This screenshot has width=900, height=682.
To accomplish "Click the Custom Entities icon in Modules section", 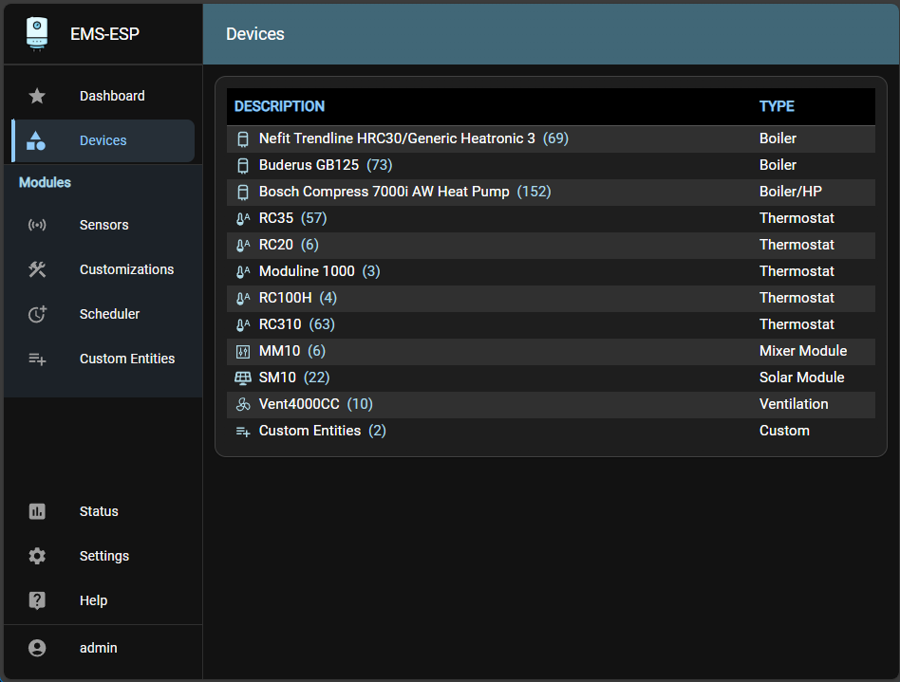I will coord(36,359).
